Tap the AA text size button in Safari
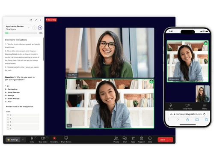The width and height of the screenshot is (214, 161). tap(171, 114)
